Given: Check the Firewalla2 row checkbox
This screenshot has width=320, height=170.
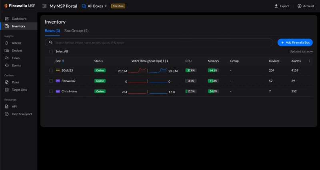Looking at the screenshot, I should click(x=51, y=81).
